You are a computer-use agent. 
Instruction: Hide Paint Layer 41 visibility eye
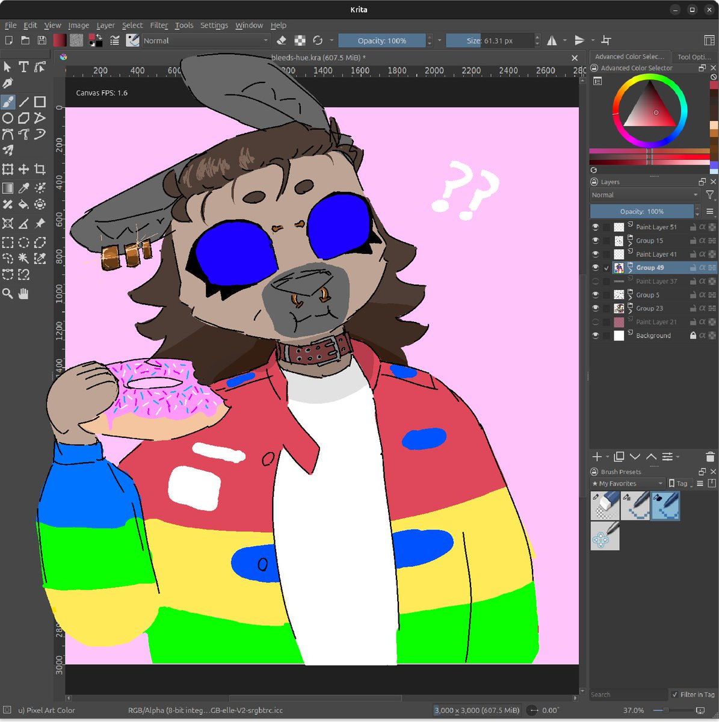pyautogui.click(x=596, y=254)
